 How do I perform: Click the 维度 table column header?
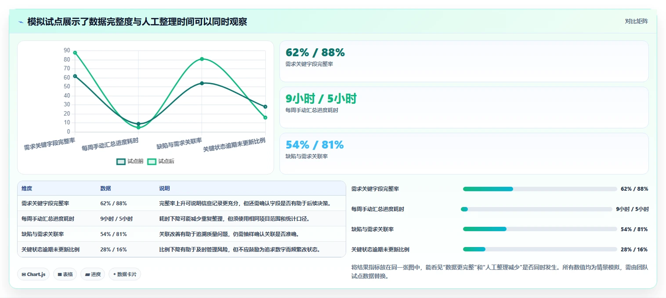27,188
